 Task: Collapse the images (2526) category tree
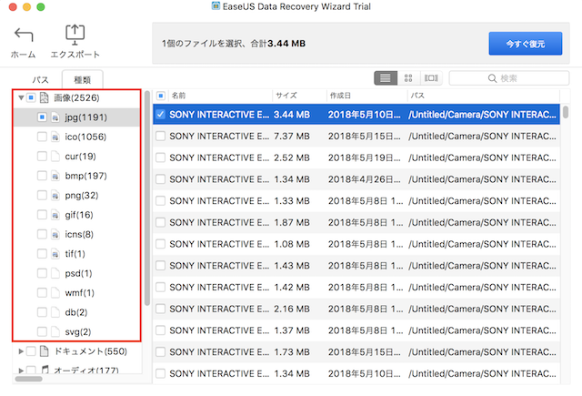[21, 97]
